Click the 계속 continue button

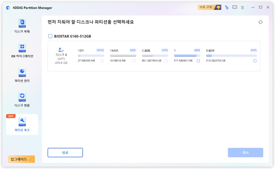245,152
